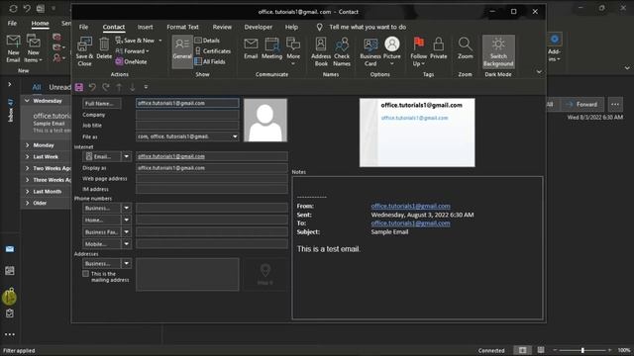The image size is (634, 356).
Task: Delete the contact
Action: [104, 48]
